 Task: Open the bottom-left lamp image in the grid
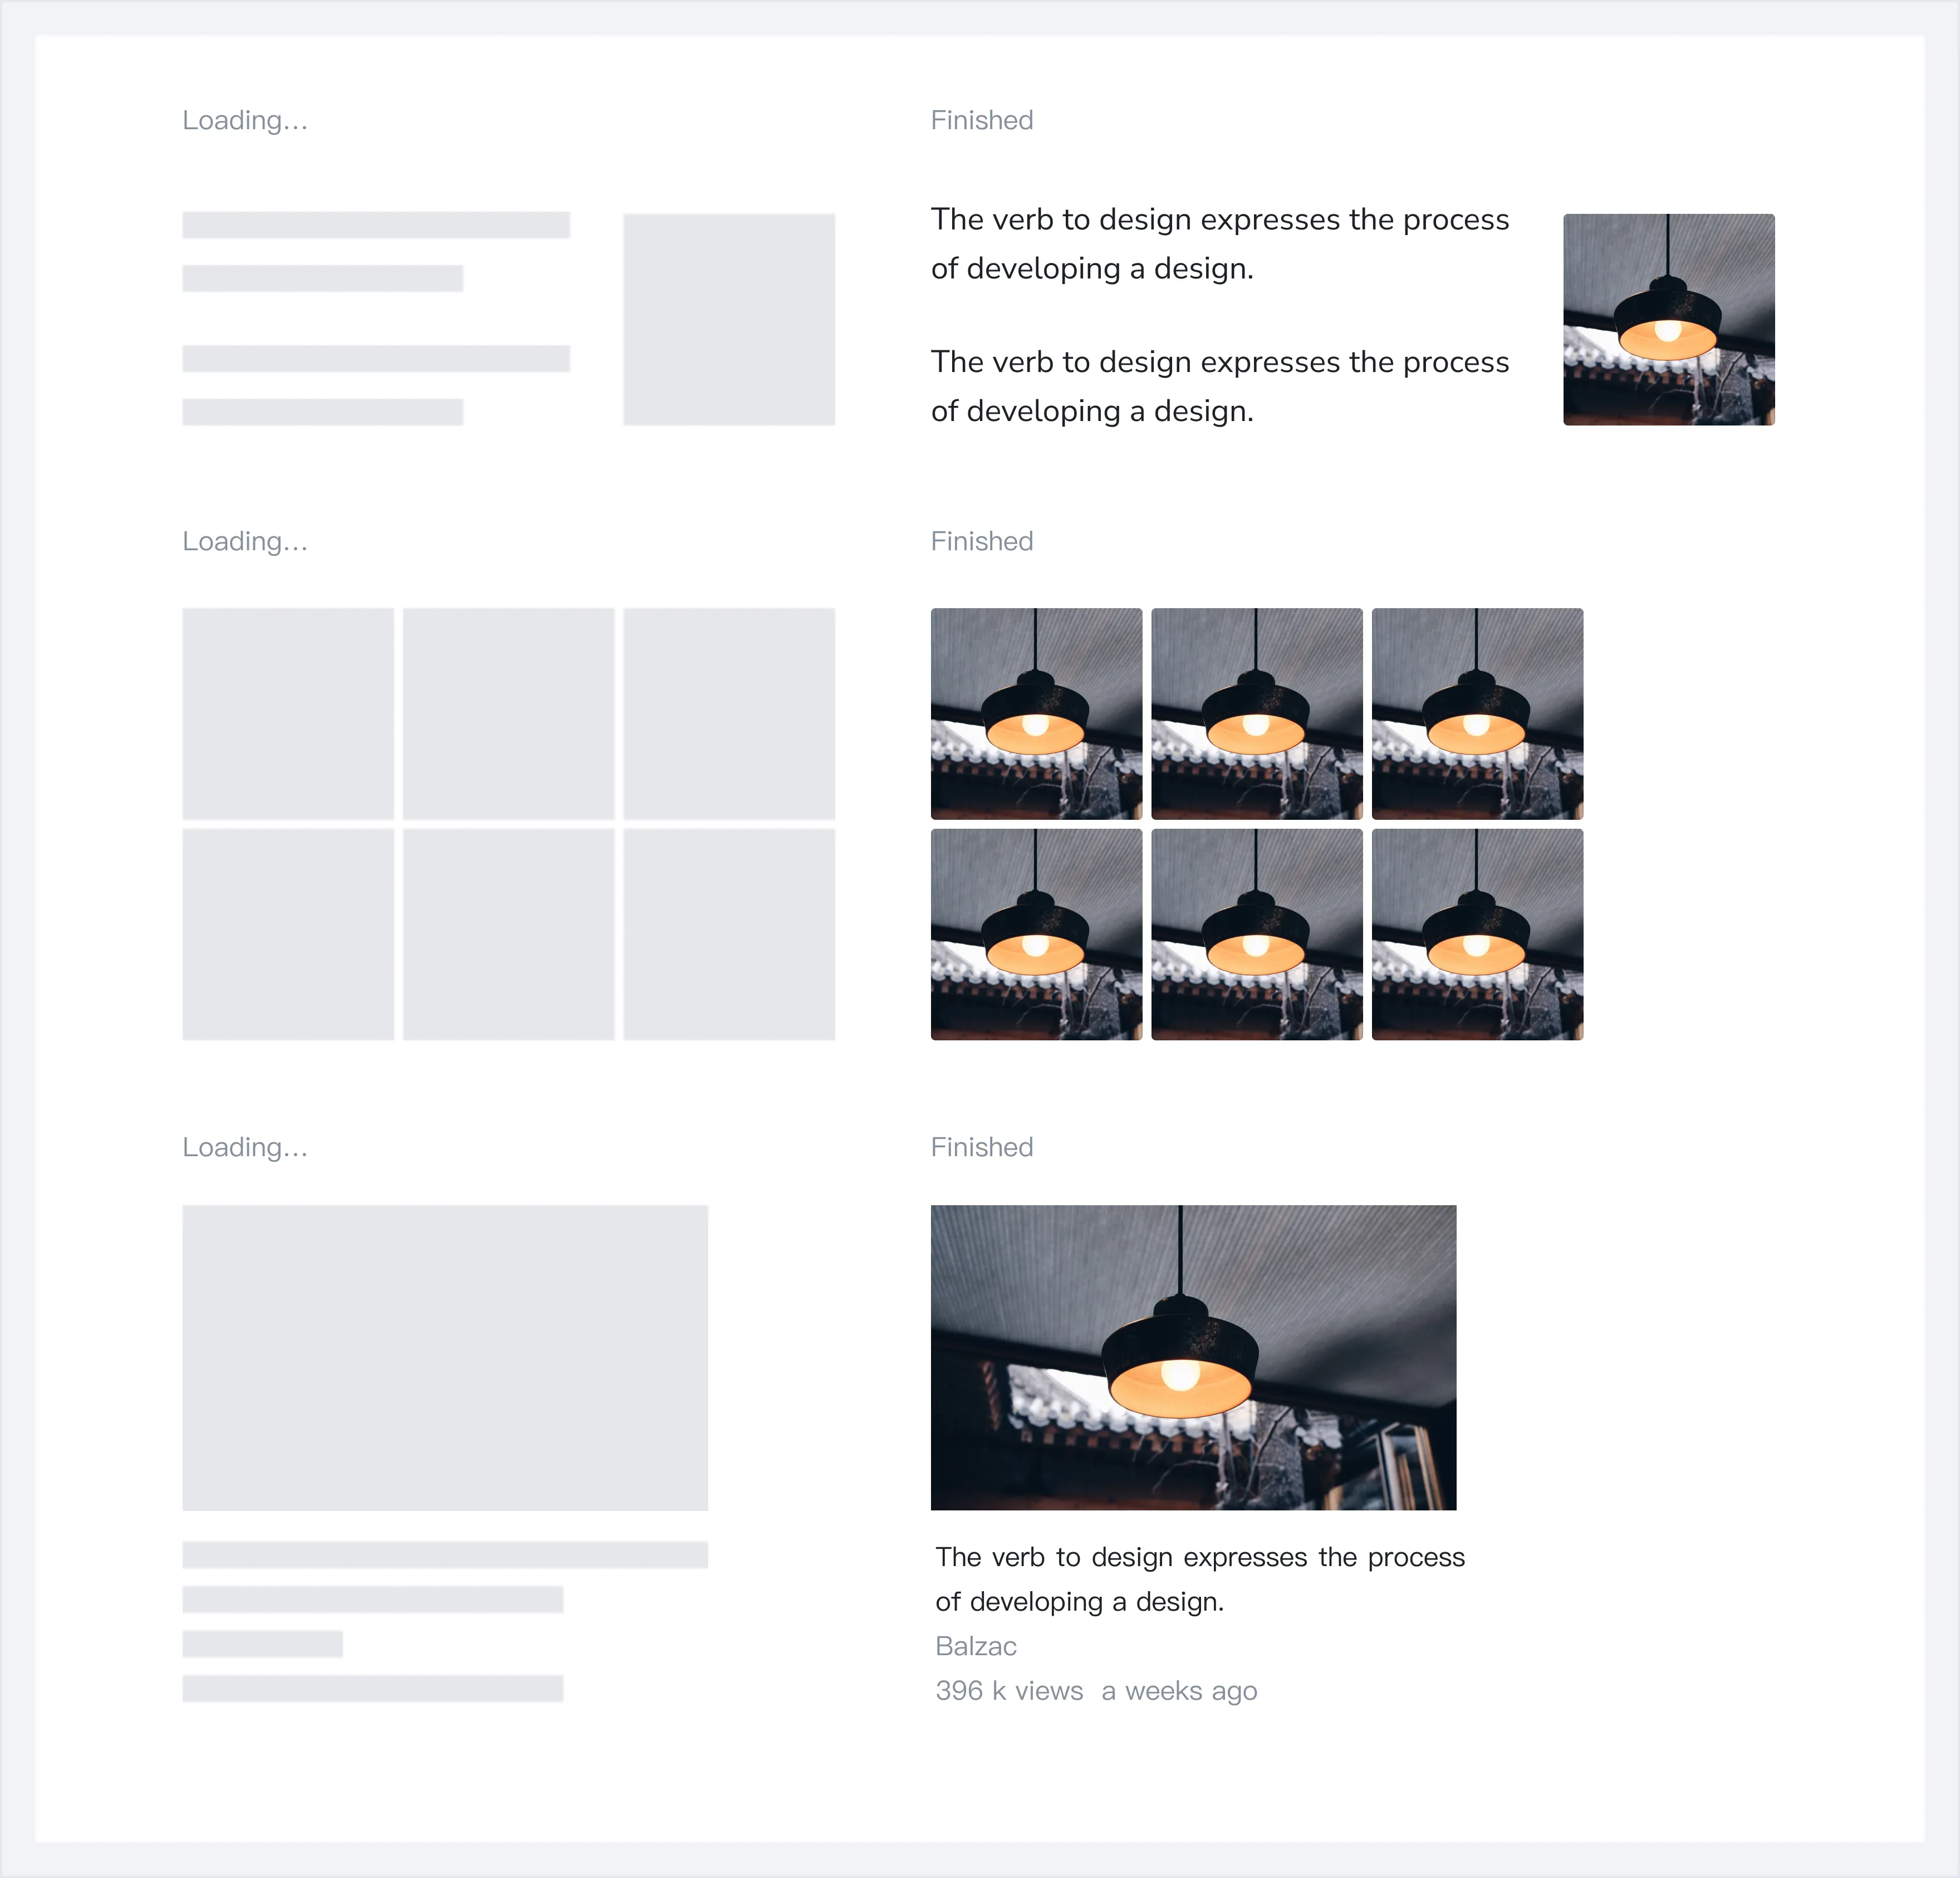point(1036,934)
